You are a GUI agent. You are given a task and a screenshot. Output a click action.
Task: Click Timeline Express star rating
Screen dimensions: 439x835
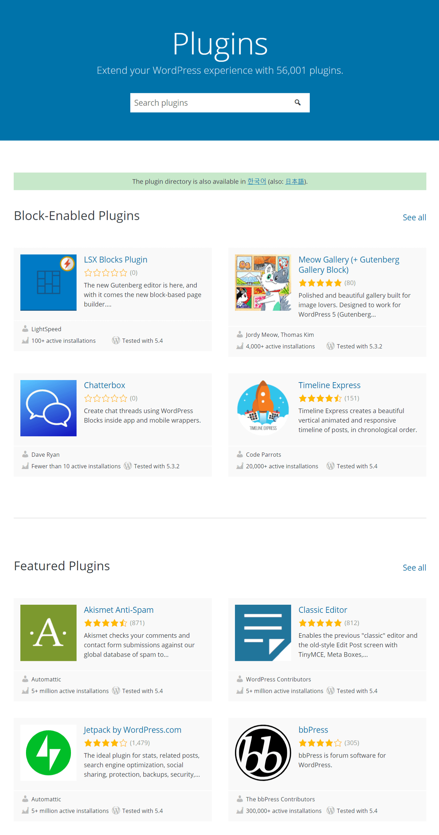tap(320, 398)
